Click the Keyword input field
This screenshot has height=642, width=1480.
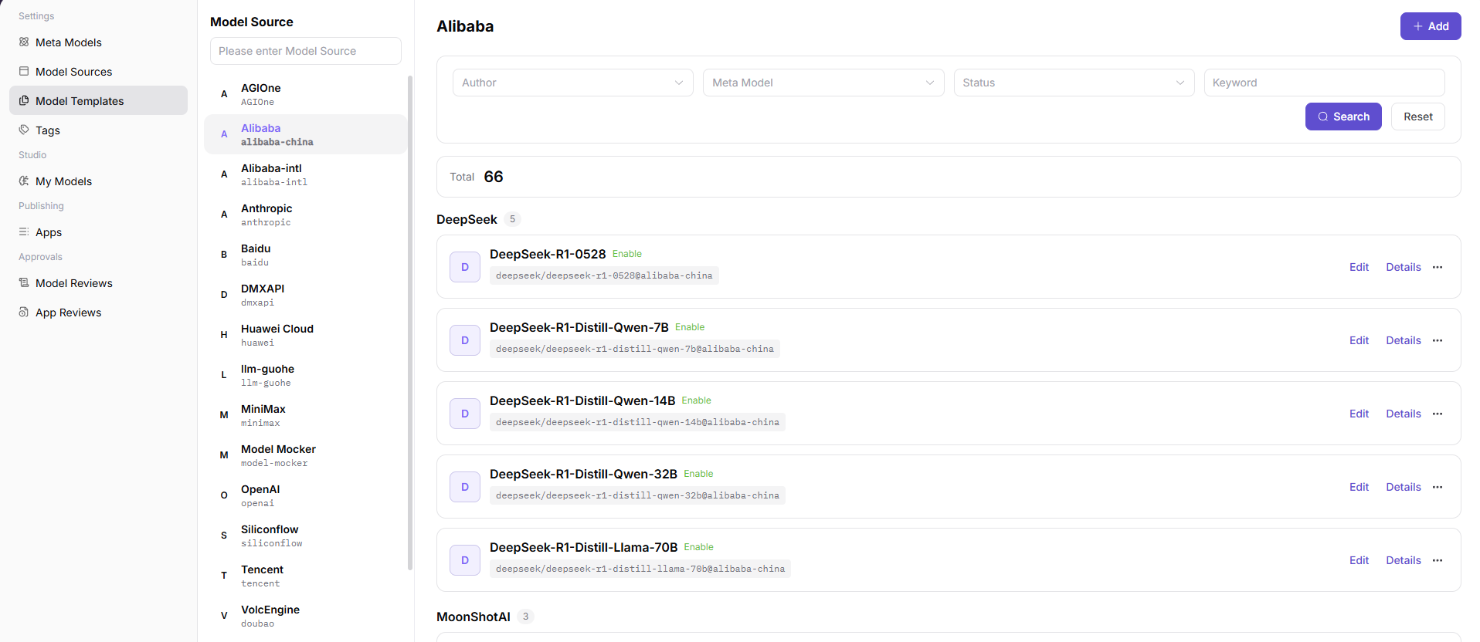point(1325,83)
